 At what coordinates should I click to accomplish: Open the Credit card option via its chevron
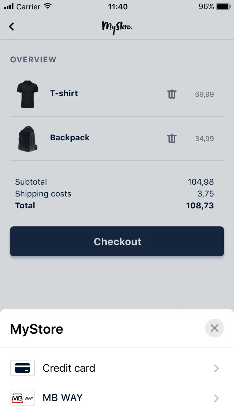click(216, 368)
